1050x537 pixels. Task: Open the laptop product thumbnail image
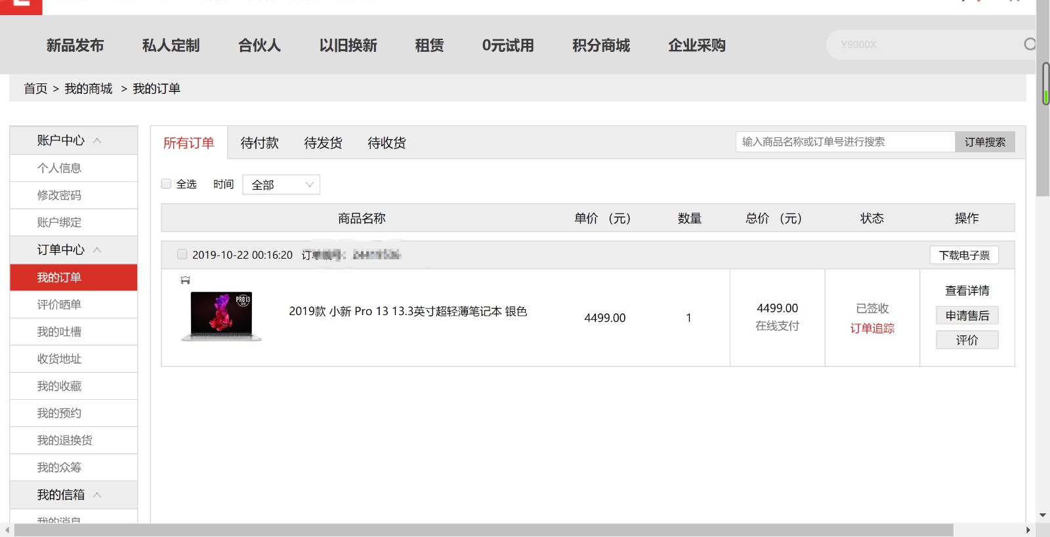pyautogui.click(x=221, y=316)
